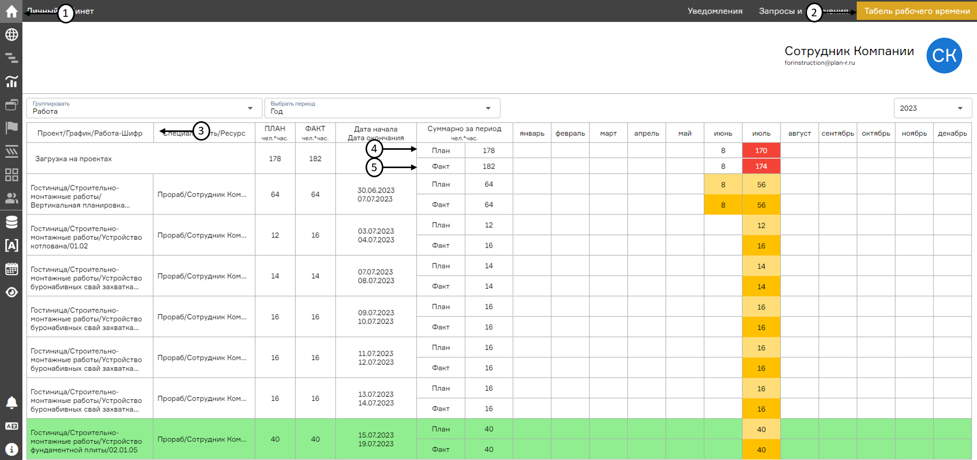This screenshot has width=977, height=460.
Task: Open the people group sidebar icon
Action: coord(11,198)
